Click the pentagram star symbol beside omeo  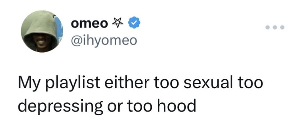click(x=117, y=23)
